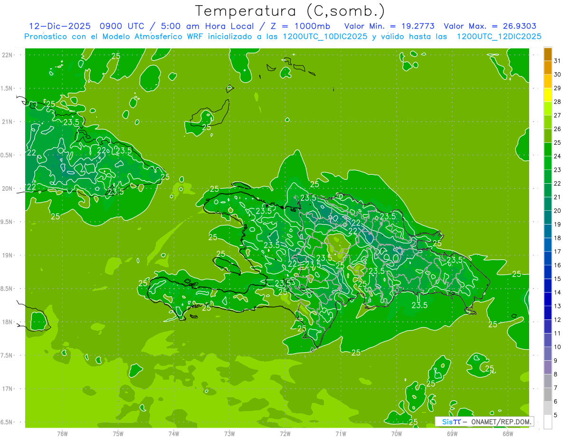The height and width of the screenshot is (440, 570).
Task: Click the 'Valor Min. = 19.2773' text
Action: click(389, 26)
